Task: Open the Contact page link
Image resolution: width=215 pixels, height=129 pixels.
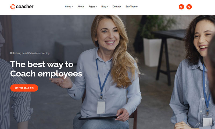Action: point(117,6)
